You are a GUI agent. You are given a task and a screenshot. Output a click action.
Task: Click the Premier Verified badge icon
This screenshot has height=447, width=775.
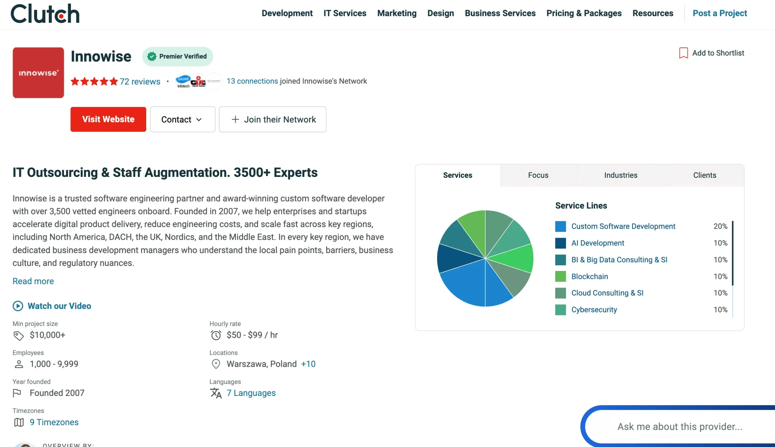(x=152, y=56)
